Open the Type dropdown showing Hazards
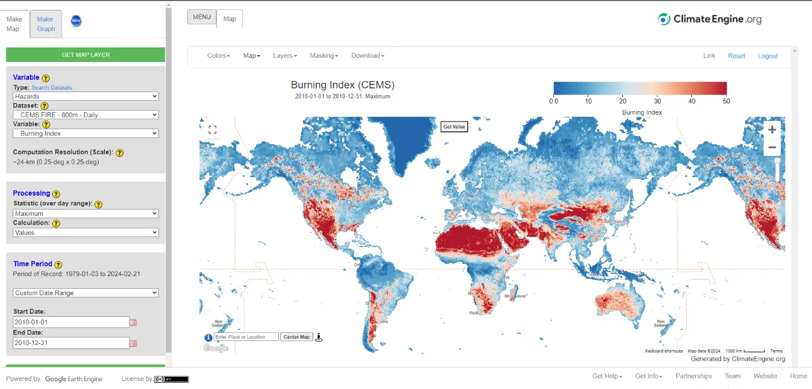 (x=85, y=96)
